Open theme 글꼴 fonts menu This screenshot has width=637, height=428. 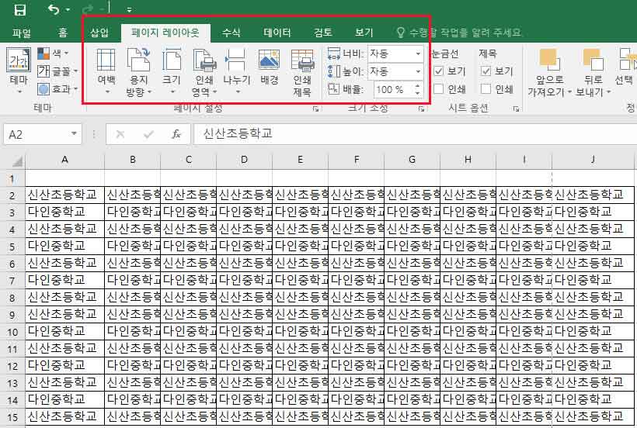(57, 71)
